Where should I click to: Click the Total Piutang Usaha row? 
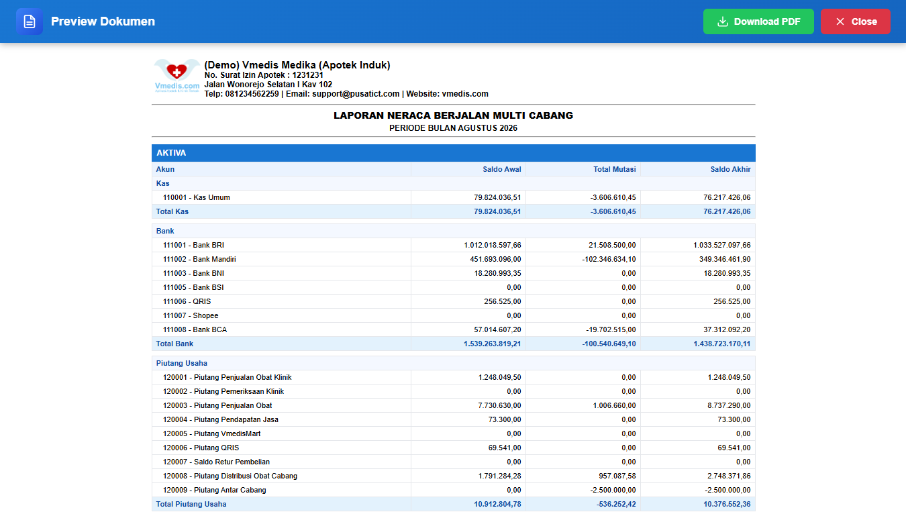(x=454, y=504)
